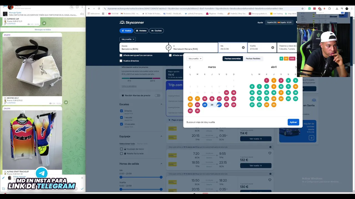Collapse the Equipaje filter section
Screen dimensions: 355x199
click(161, 136)
